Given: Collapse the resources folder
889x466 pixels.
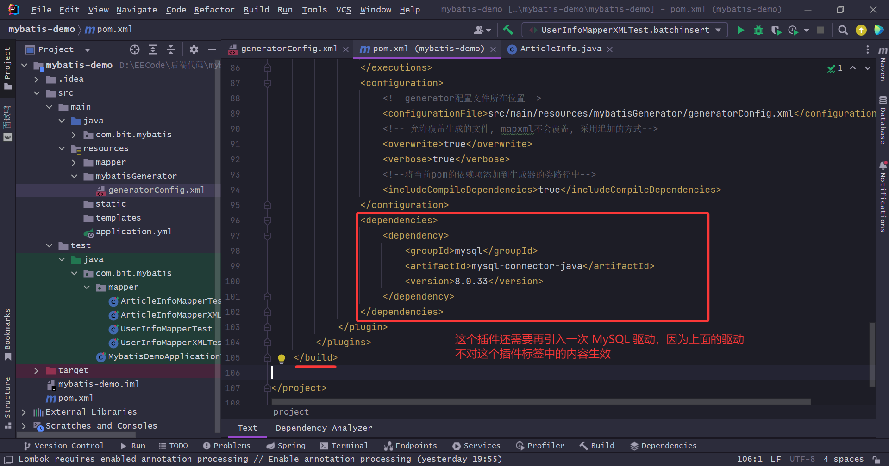Looking at the screenshot, I should click(x=61, y=149).
